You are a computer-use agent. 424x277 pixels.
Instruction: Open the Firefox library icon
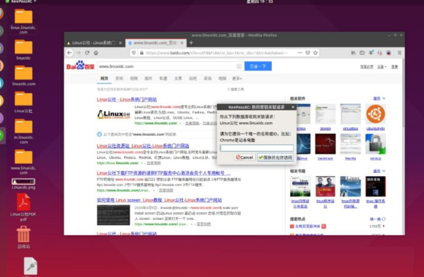click(353, 52)
